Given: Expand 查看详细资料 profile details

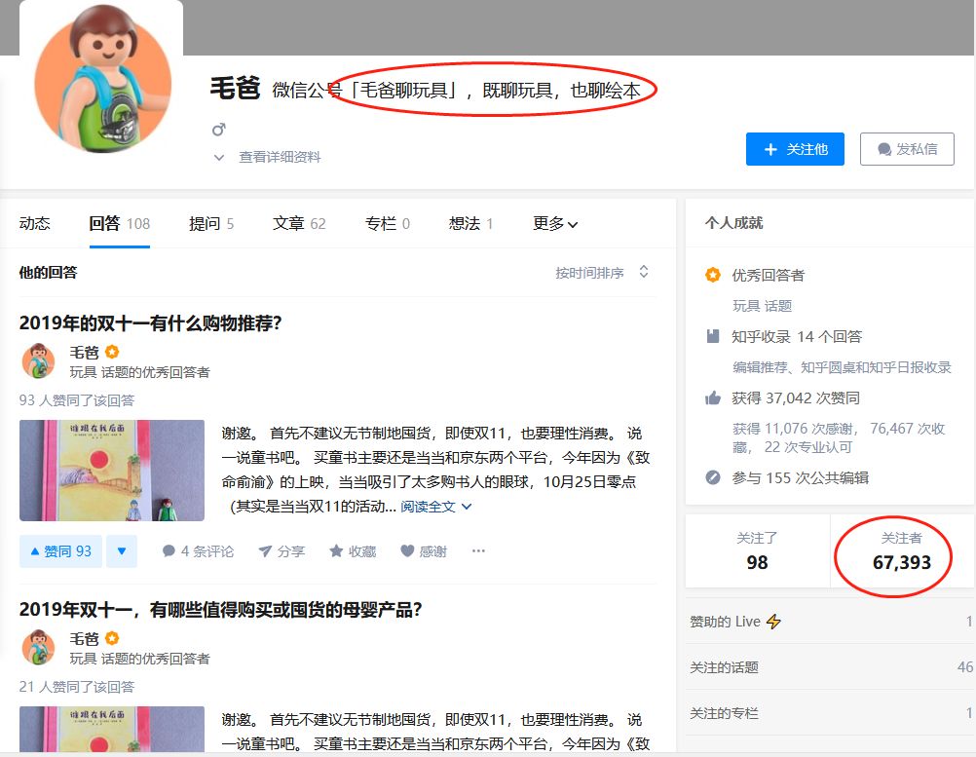Looking at the screenshot, I should click(267, 157).
